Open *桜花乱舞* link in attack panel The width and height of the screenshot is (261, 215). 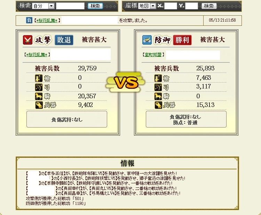click(37, 54)
